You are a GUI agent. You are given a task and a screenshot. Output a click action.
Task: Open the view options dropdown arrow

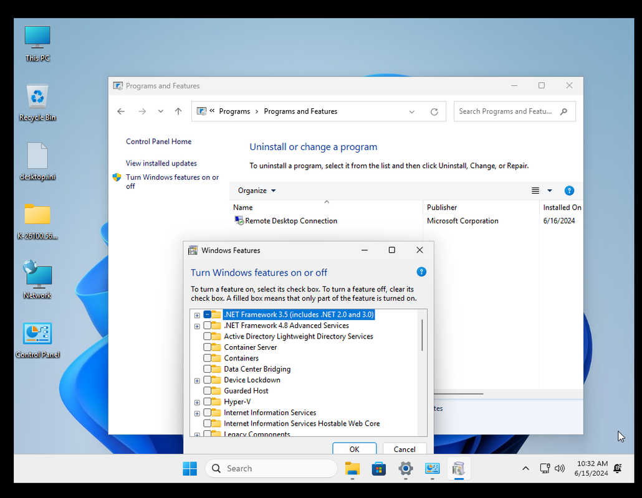click(550, 190)
